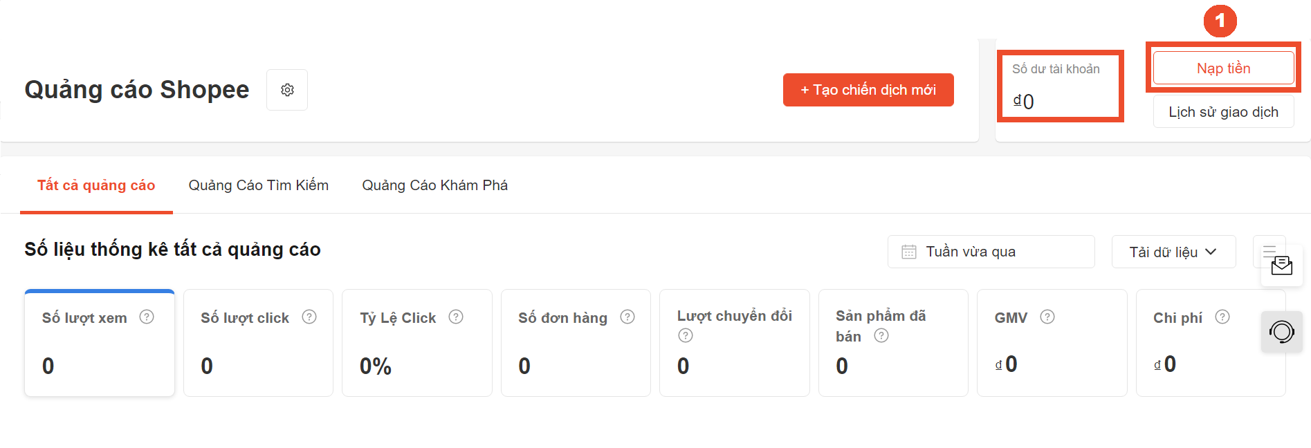Image resolution: width=1311 pixels, height=448 pixels.
Task: Switch to the Quảng Cáo Tìm Kiếm tab
Action: pos(259,185)
